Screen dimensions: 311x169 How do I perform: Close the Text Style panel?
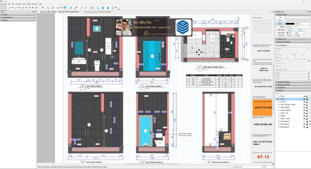coord(310,87)
